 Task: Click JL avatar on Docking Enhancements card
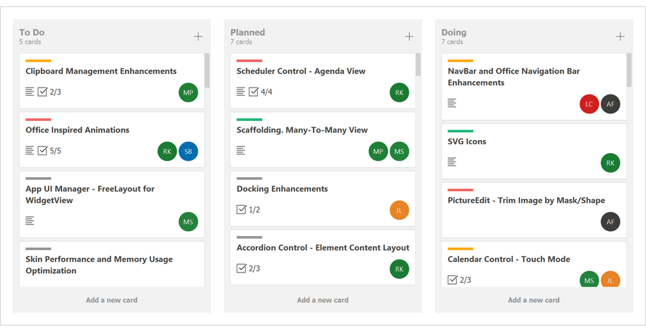pyautogui.click(x=399, y=210)
